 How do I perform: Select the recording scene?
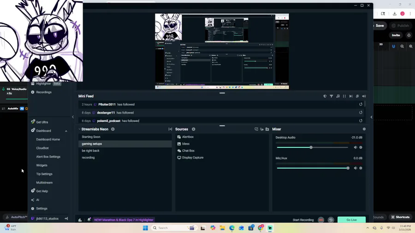pyautogui.click(x=125, y=157)
